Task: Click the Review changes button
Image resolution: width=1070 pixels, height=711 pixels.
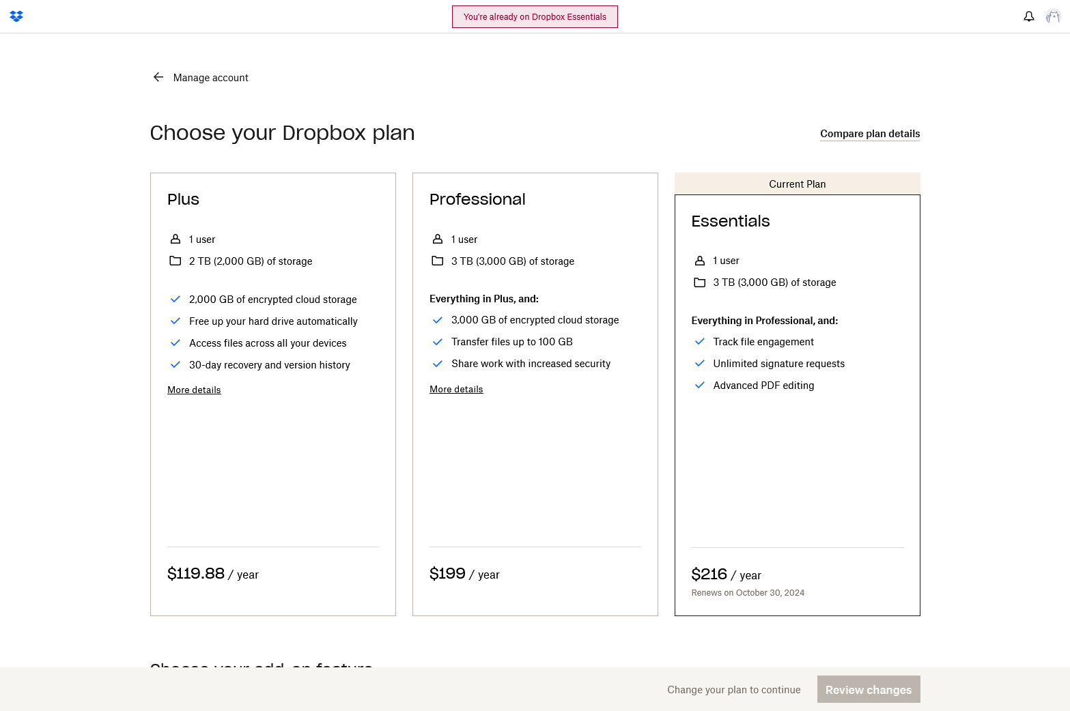Action: pyautogui.click(x=869, y=689)
